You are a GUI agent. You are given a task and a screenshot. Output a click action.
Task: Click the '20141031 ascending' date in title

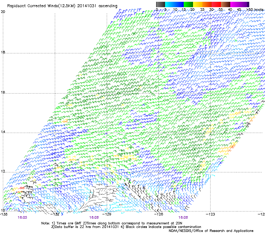coord(97,6)
